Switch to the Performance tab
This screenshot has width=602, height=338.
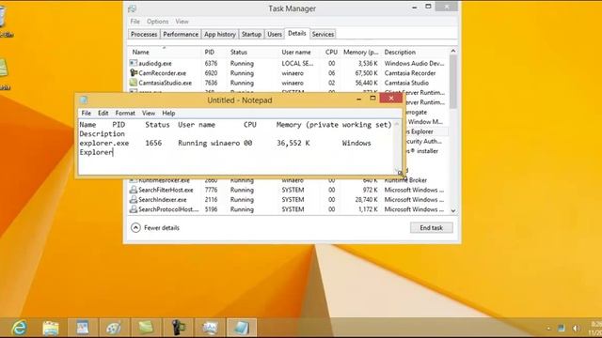pyautogui.click(x=181, y=34)
